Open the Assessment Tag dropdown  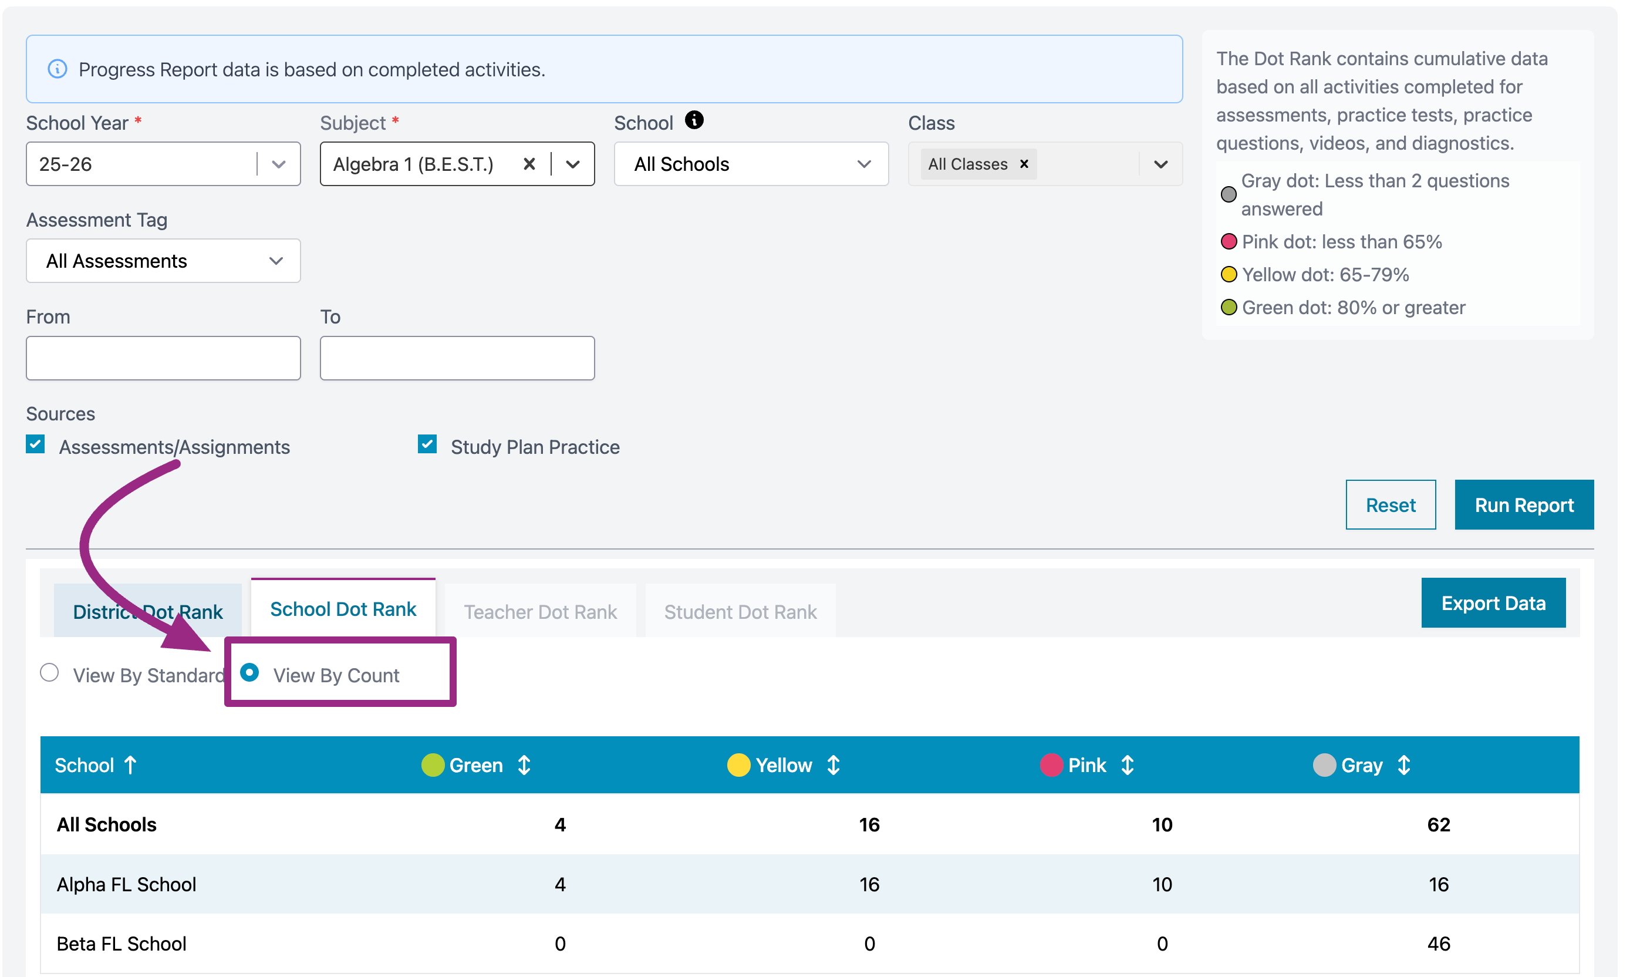point(163,261)
